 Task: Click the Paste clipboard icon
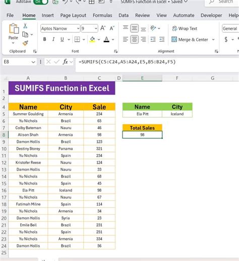pyautogui.click(x=14, y=29)
